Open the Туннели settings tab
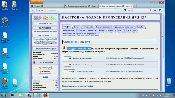Screen dimensions: 175x98 81,30
